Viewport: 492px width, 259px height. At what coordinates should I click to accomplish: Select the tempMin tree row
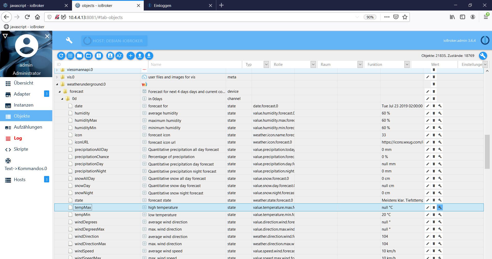coord(269,215)
